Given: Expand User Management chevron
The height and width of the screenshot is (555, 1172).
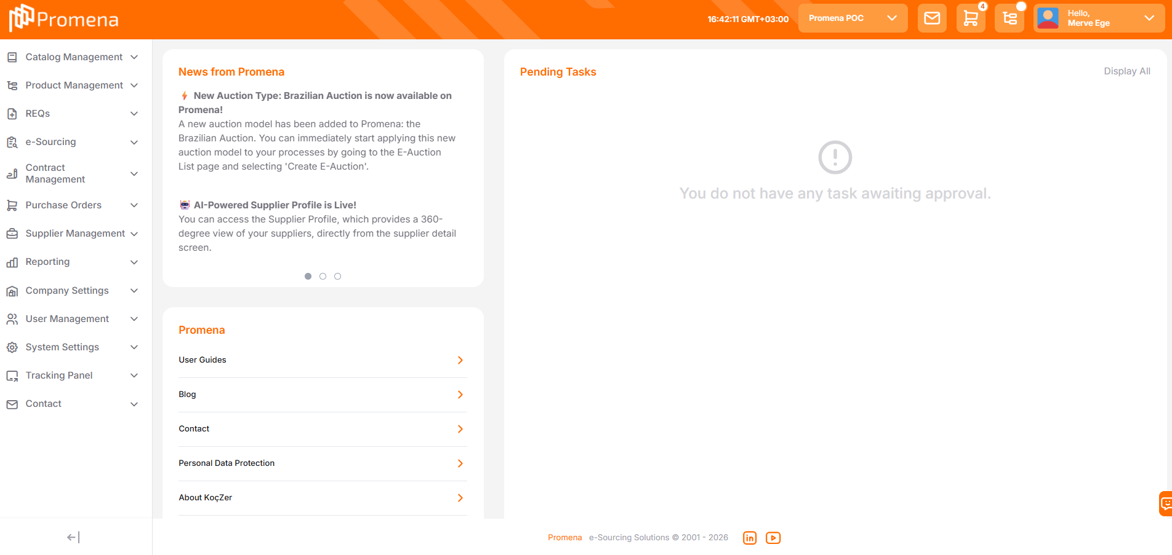Looking at the screenshot, I should tap(134, 319).
